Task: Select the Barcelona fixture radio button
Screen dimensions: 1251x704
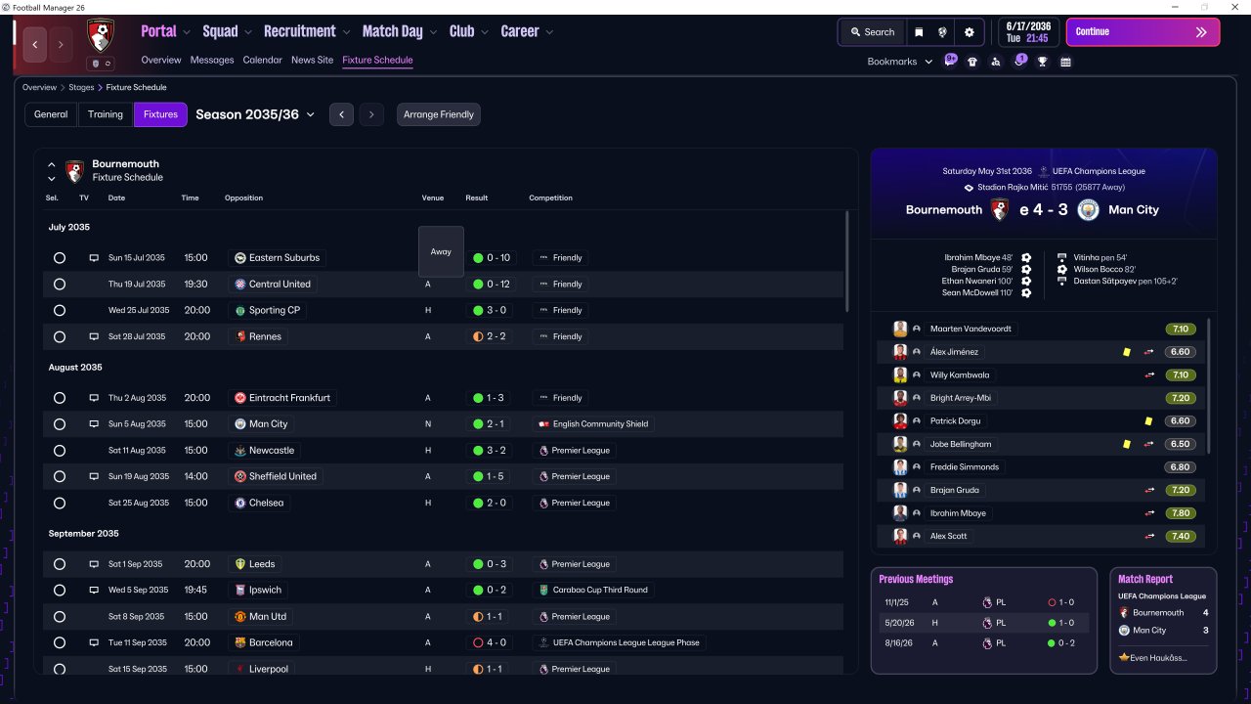Action: pos(60,642)
